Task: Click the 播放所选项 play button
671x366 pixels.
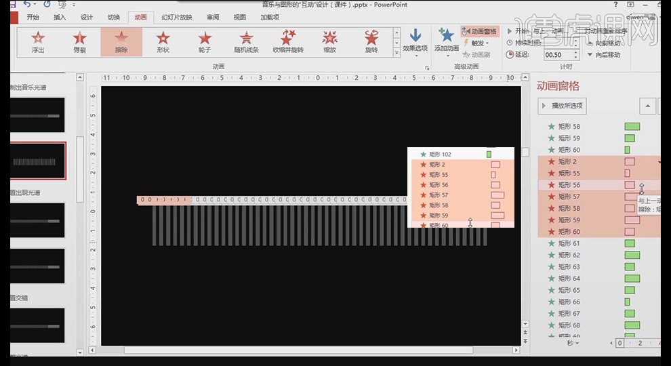Action: click(562, 106)
